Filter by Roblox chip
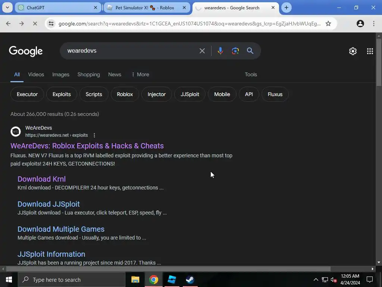The image size is (382, 287). (x=125, y=94)
